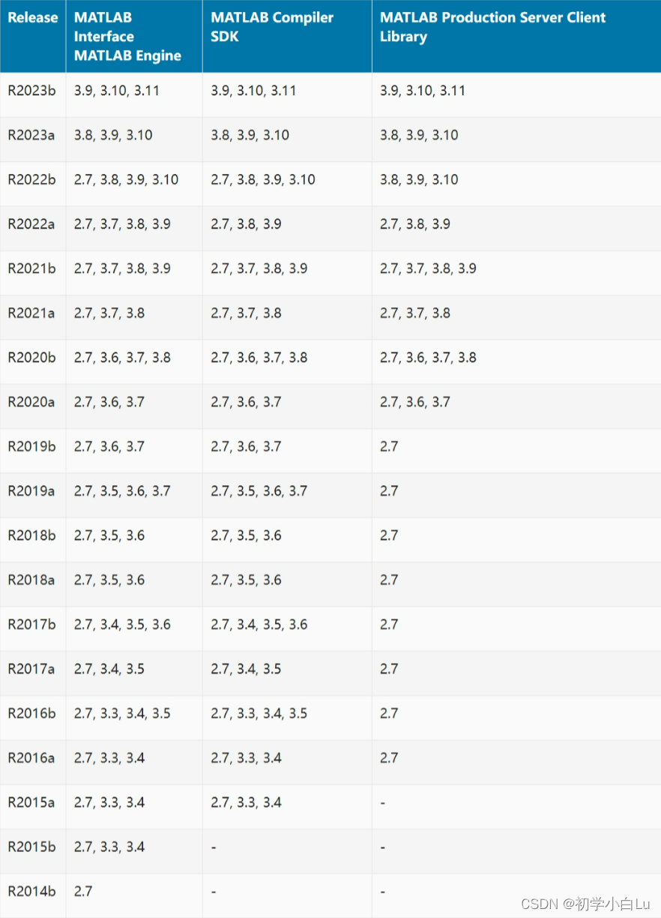Click the R2022b release row label
The height and width of the screenshot is (918, 661).
click(32, 180)
